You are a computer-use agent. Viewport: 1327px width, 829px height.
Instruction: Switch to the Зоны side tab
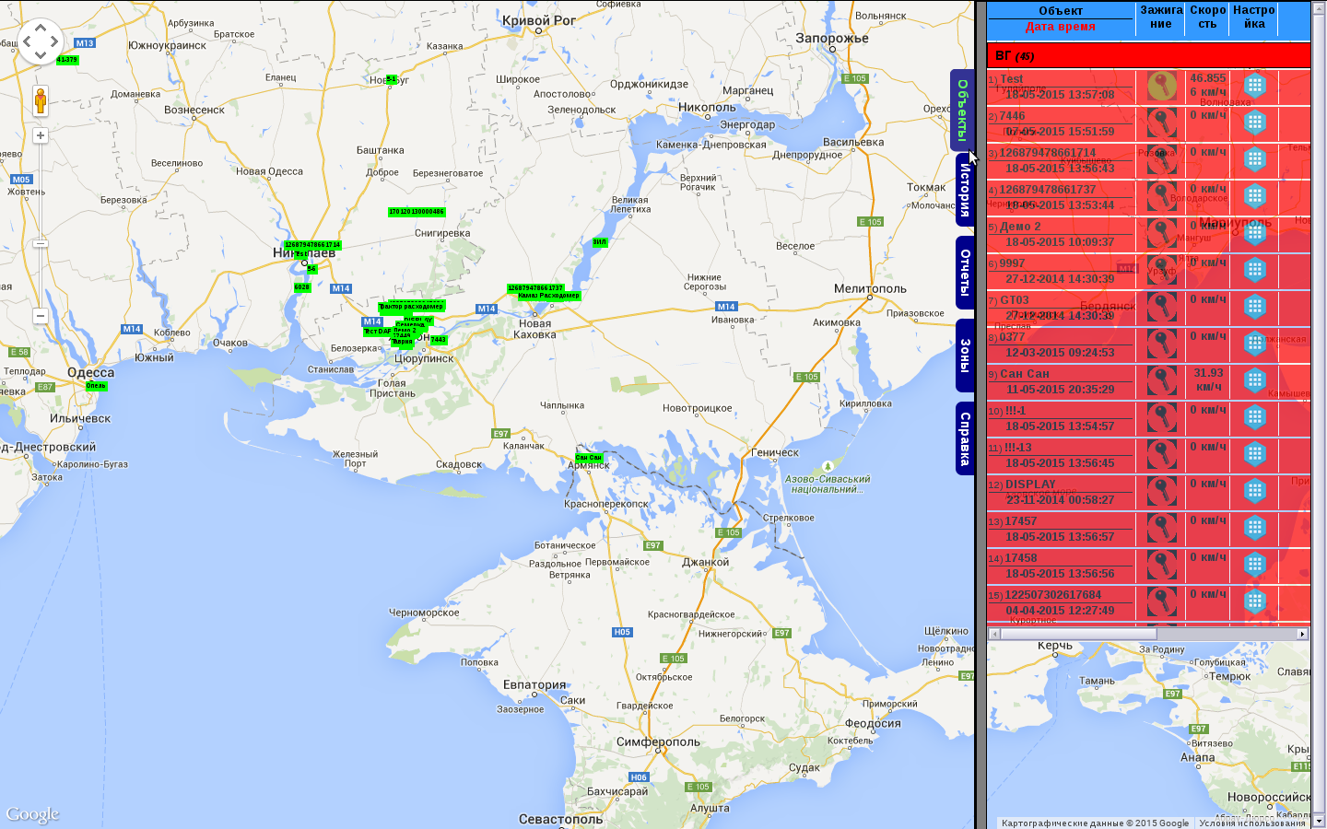click(964, 356)
